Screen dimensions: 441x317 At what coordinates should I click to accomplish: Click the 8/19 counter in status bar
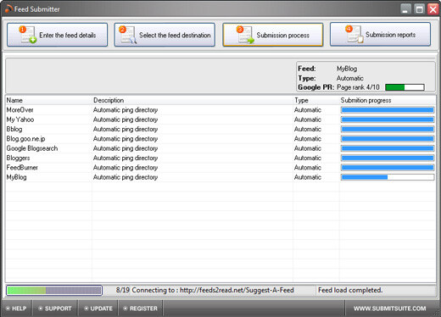(123, 290)
